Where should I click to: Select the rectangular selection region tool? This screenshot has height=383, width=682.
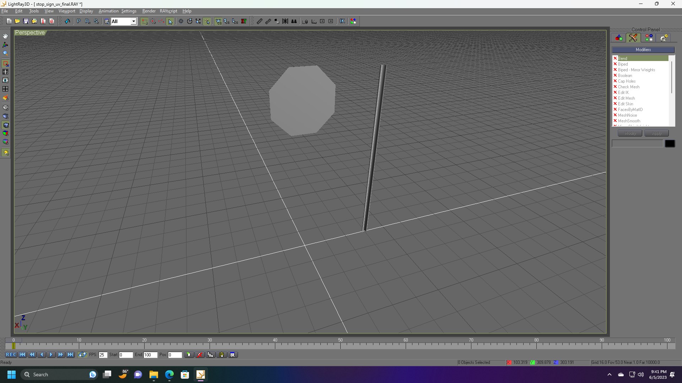145,21
